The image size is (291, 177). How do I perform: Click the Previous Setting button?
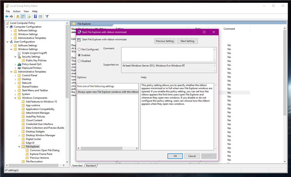[164, 41]
